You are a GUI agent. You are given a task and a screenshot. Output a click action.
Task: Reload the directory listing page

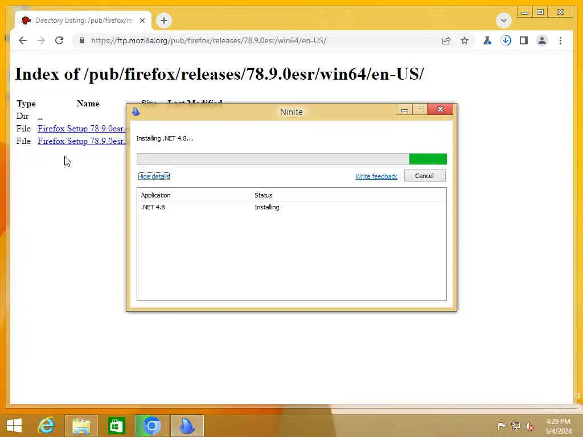click(59, 40)
